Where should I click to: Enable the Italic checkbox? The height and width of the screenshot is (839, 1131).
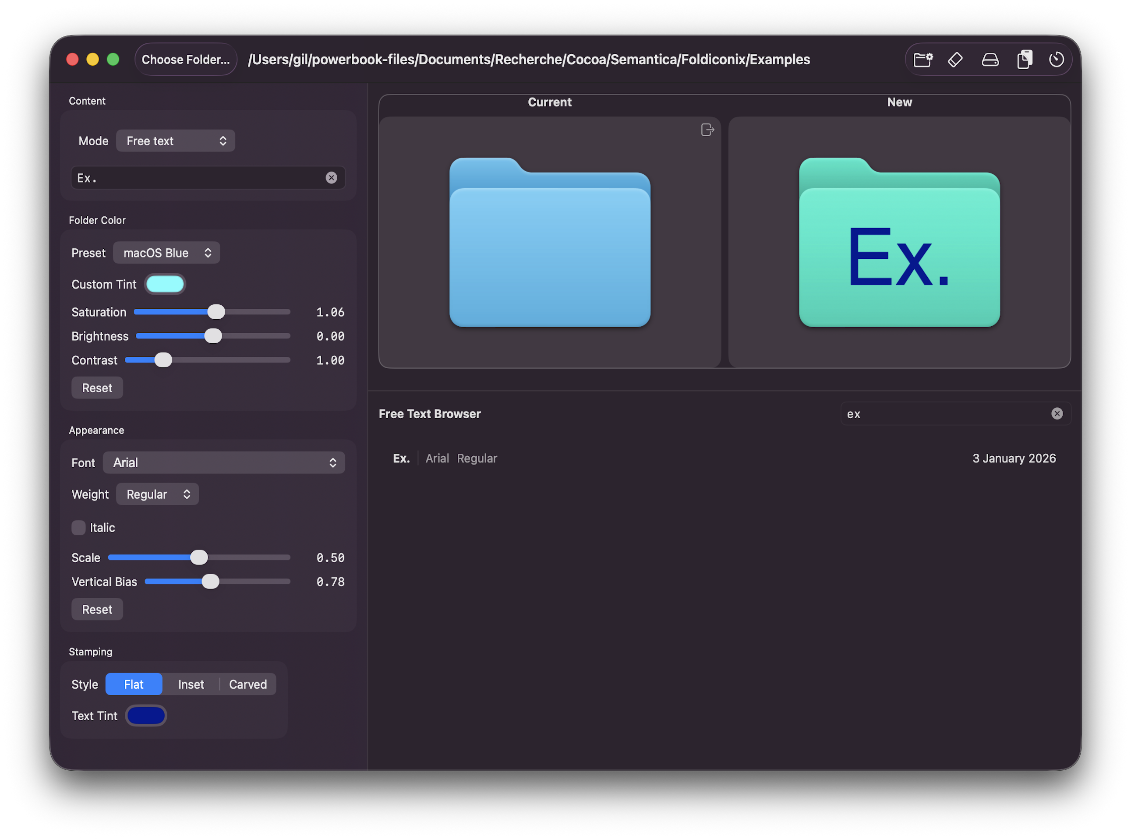pyautogui.click(x=79, y=528)
